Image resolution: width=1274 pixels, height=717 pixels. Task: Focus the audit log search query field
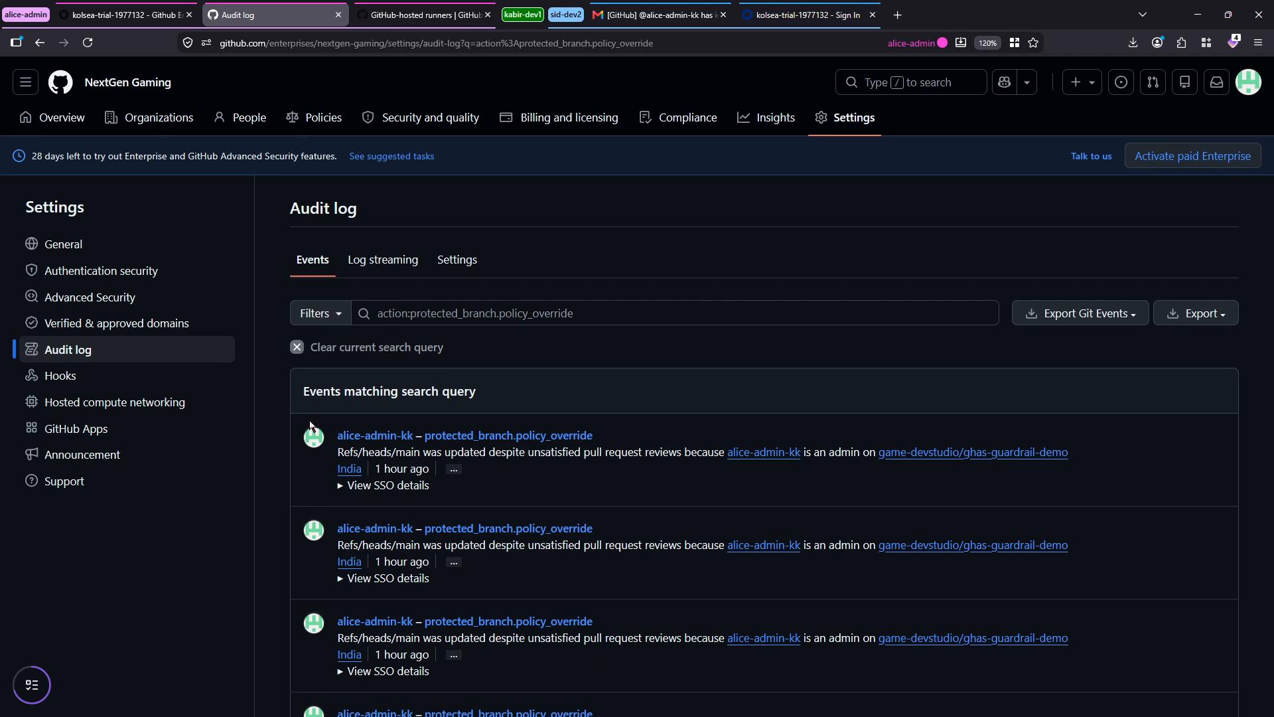coord(675,313)
